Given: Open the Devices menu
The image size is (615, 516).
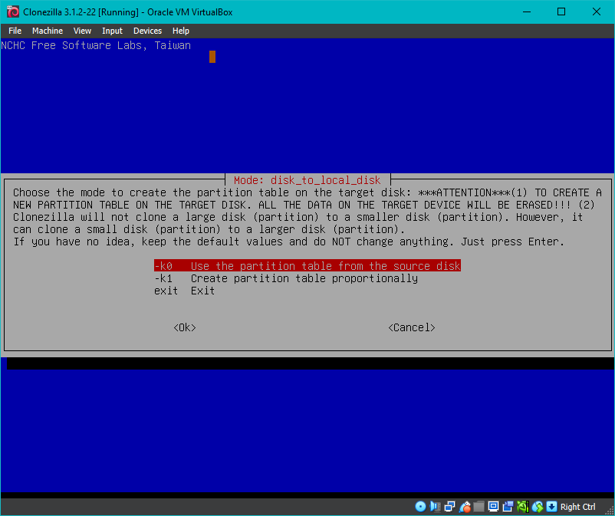Looking at the screenshot, I should pyautogui.click(x=147, y=31).
